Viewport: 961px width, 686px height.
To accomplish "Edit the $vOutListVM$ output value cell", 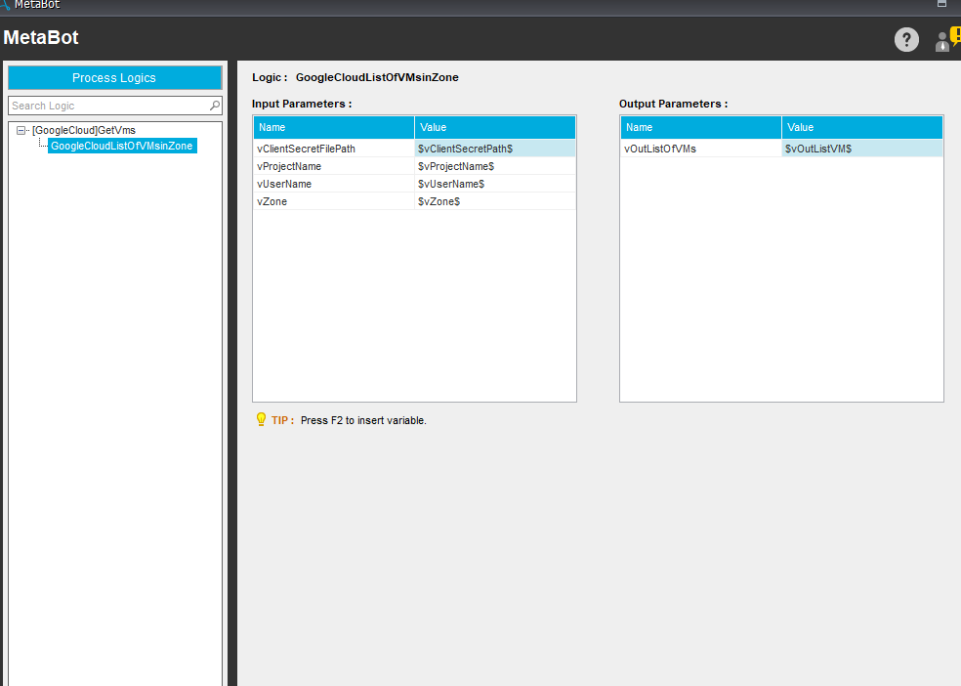I will click(x=861, y=149).
